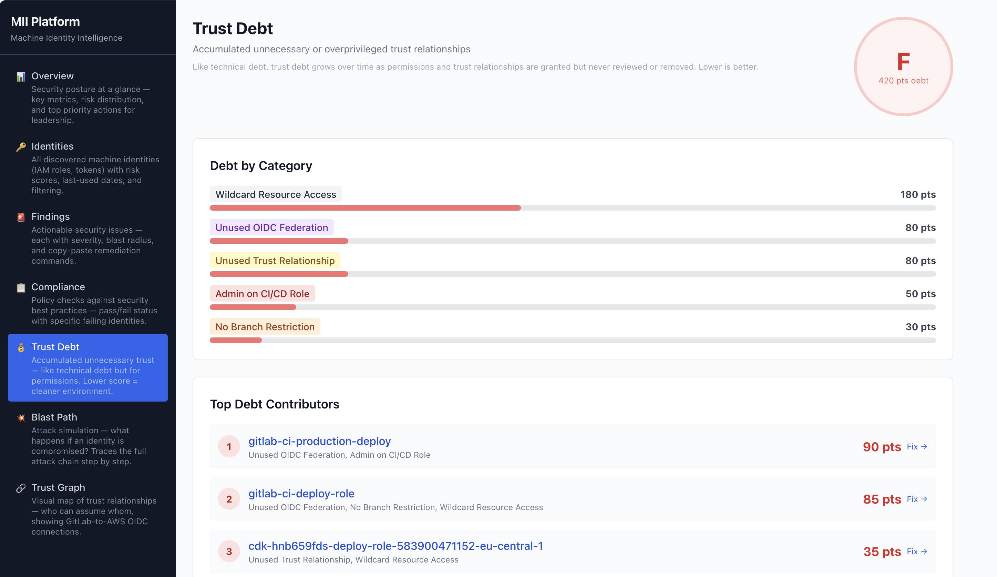Screen dimensions: 997x577
Task: Click the F grade debt score circle
Action: [x=904, y=67]
